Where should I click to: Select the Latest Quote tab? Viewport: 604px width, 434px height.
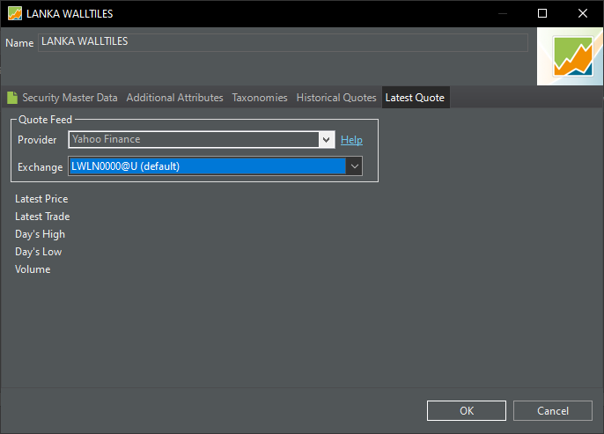[x=416, y=98]
